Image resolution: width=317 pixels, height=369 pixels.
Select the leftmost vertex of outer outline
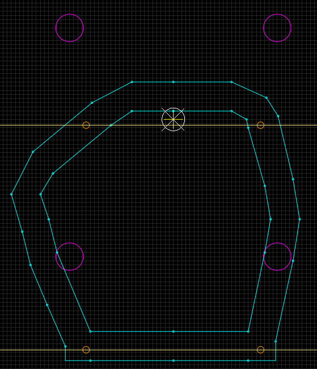tap(11, 194)
